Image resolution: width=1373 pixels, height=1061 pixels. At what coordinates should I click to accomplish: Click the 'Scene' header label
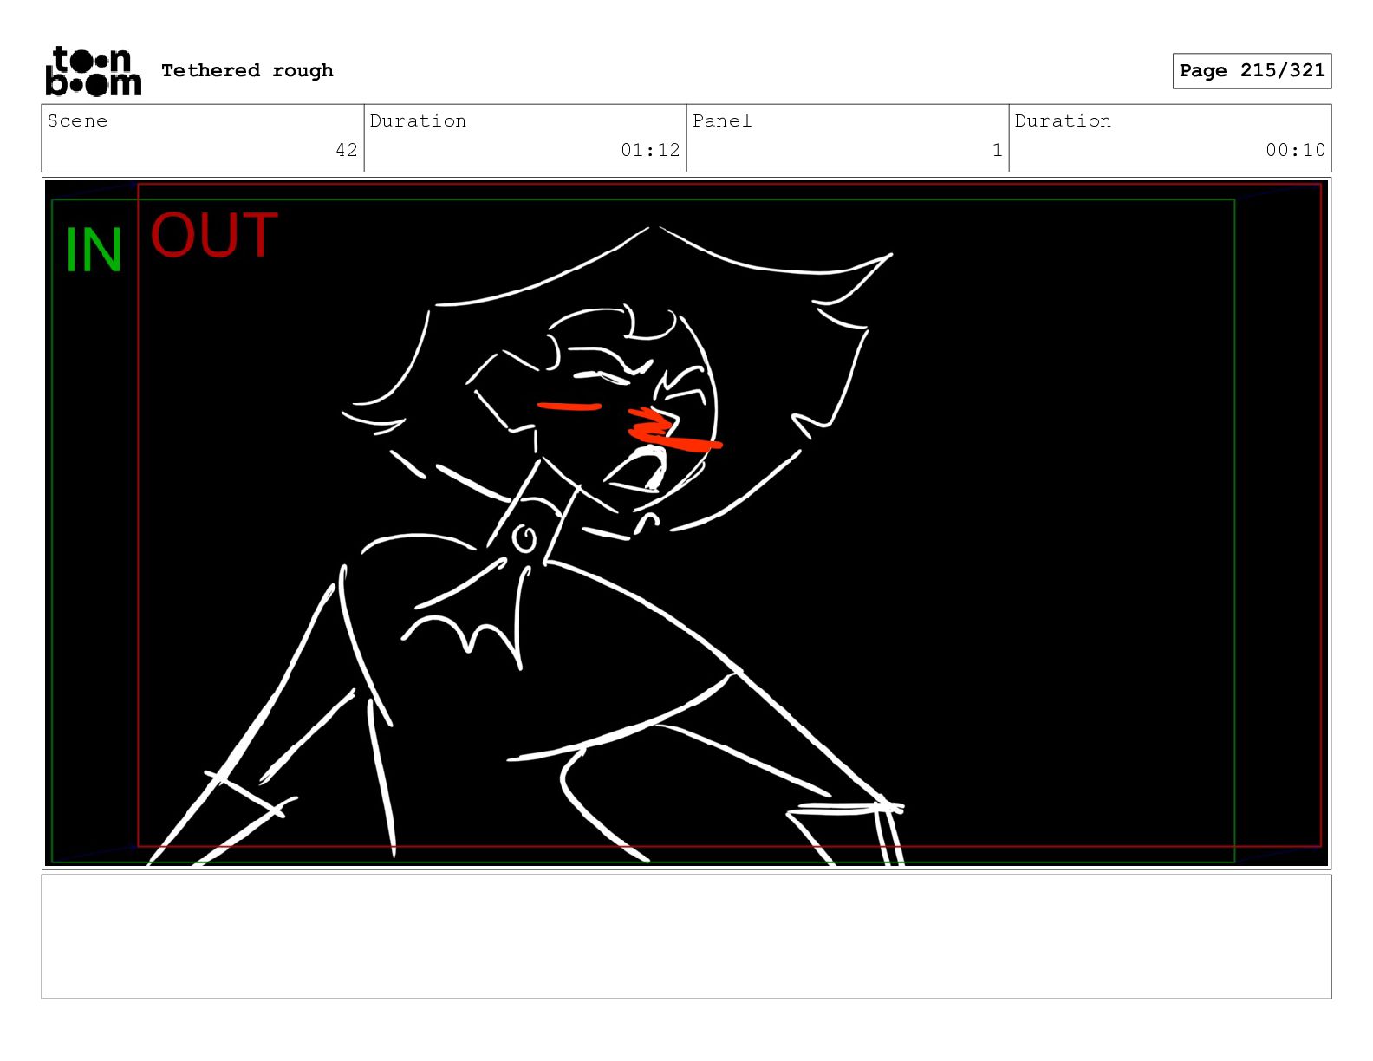[77, 120]
